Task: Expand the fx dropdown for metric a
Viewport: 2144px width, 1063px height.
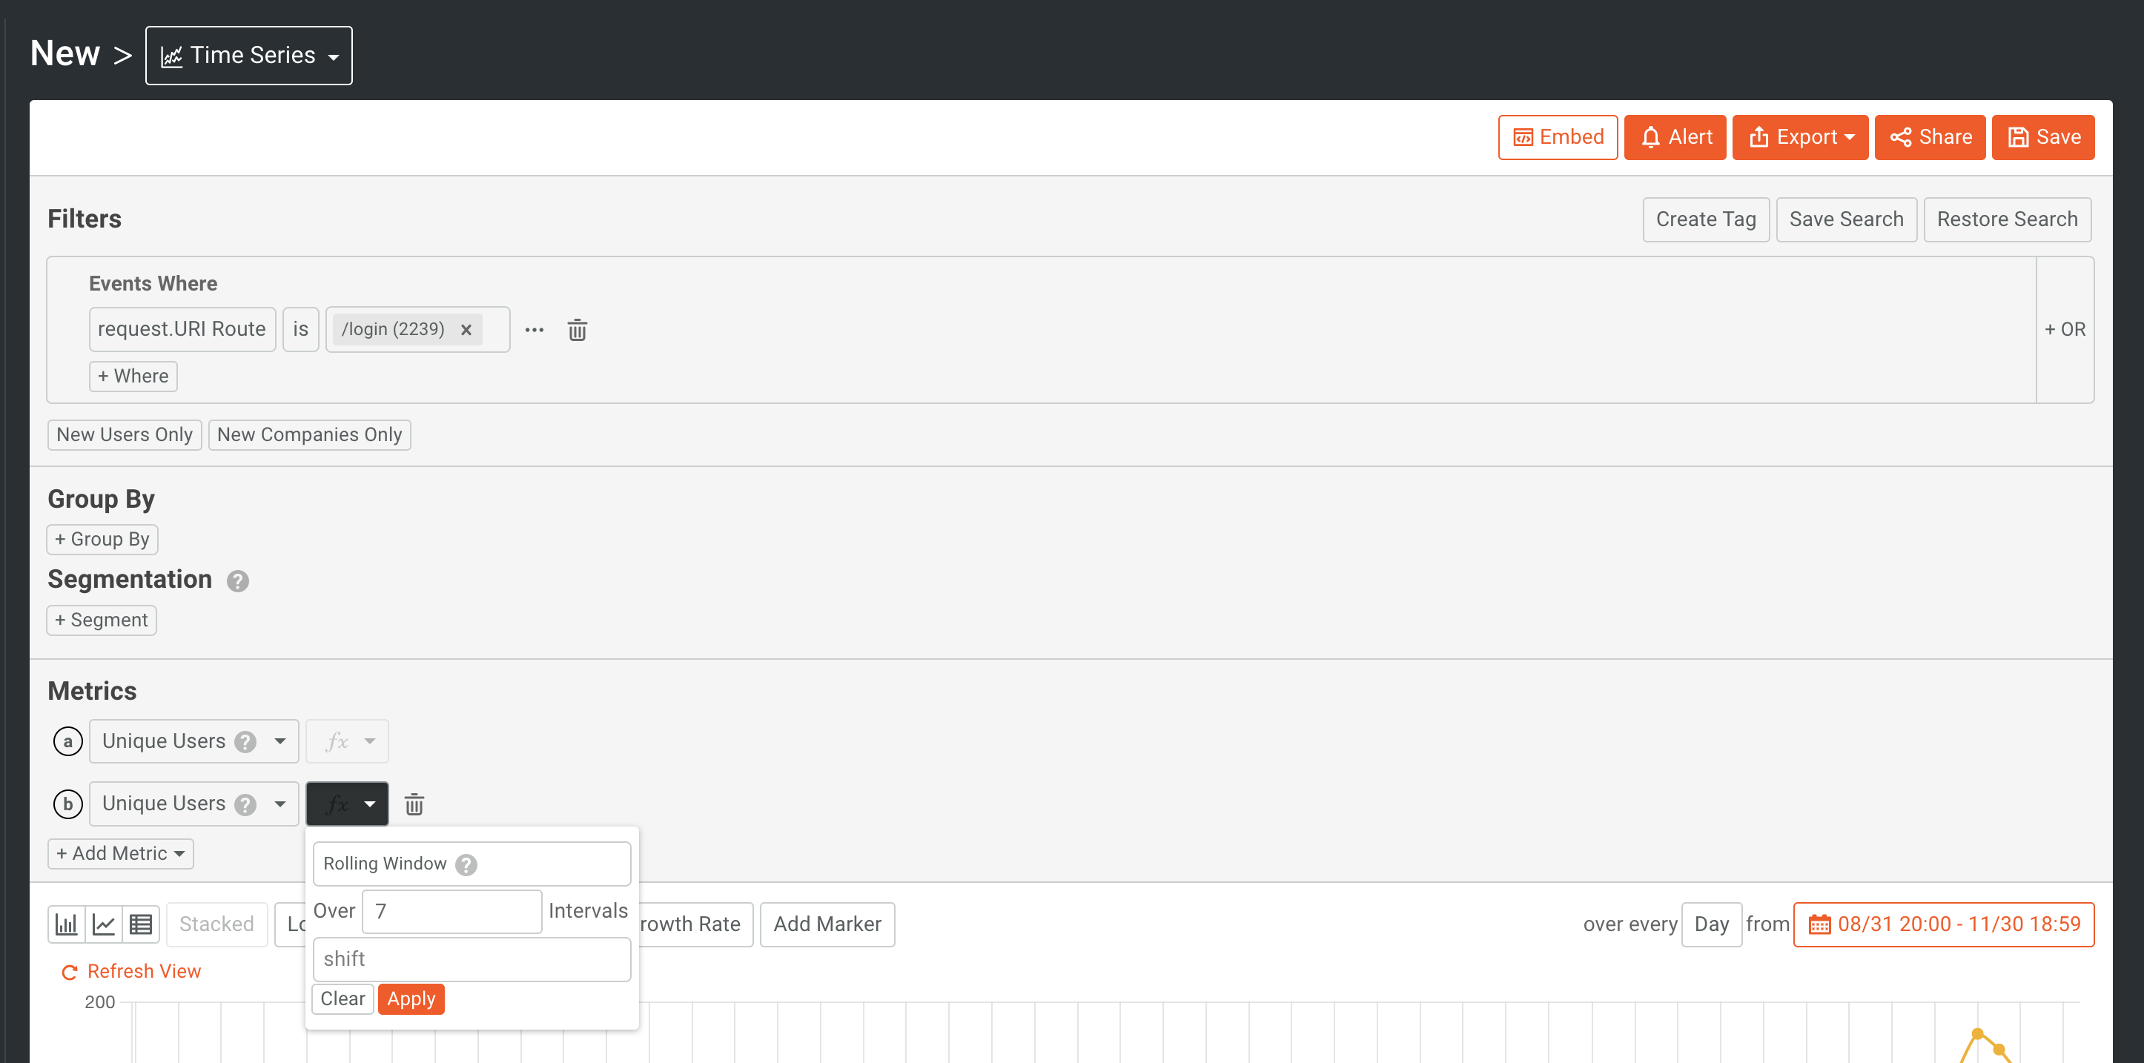Action: point(346,740)
